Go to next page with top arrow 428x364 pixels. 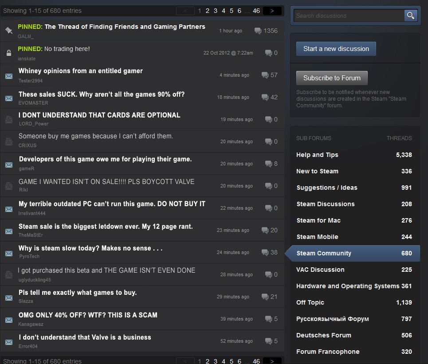(272, 11)
